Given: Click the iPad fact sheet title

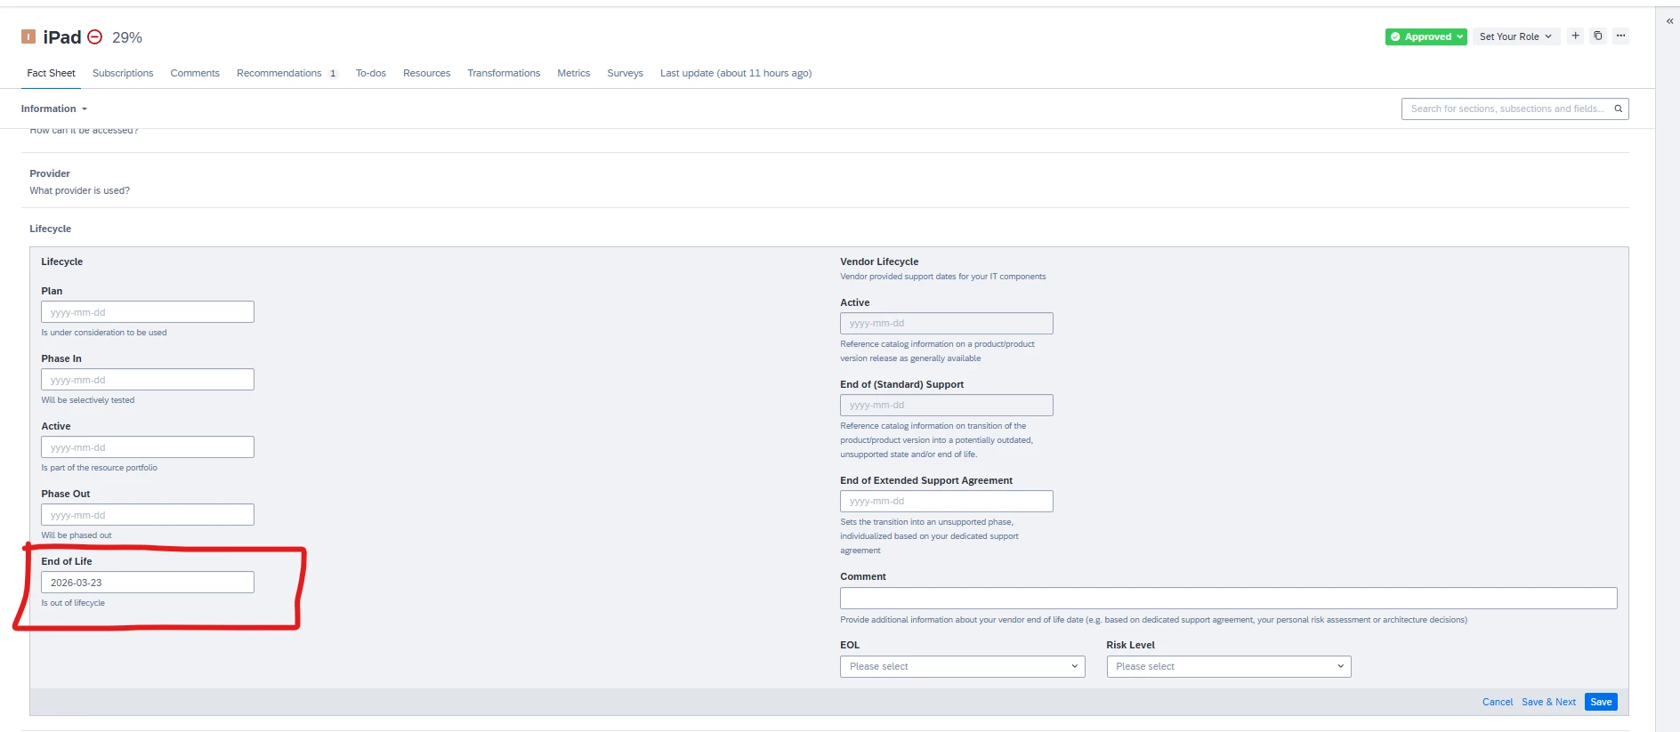Looking at the screenshot, I should pos(62,37).
